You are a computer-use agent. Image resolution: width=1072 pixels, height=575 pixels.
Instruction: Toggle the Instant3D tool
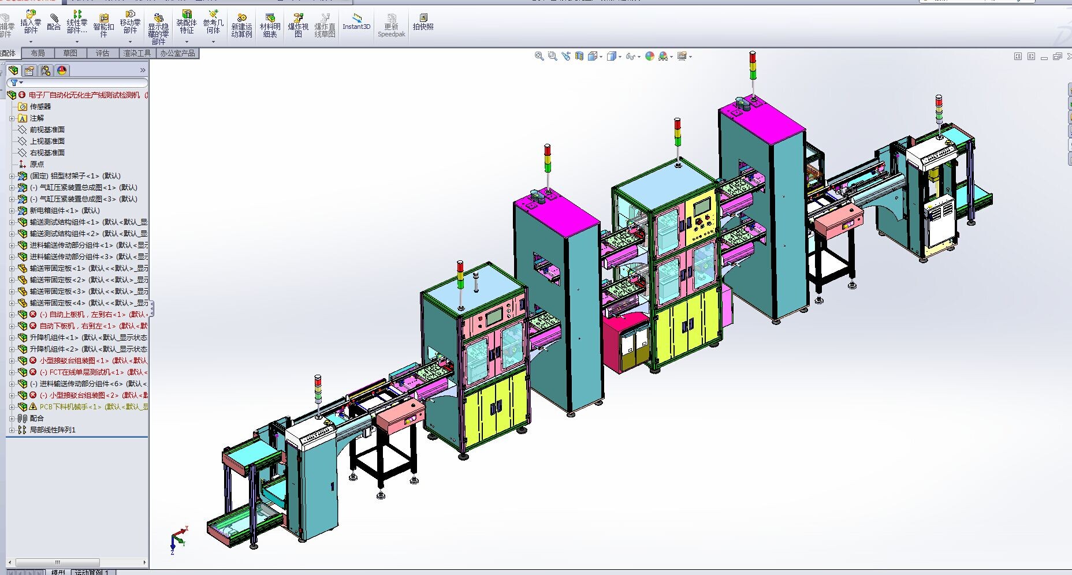[x=356, y=22]
